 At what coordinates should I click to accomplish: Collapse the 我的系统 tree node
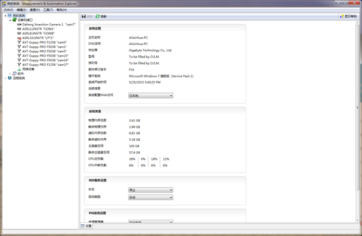pyautogui.click(x=5, y=16)
